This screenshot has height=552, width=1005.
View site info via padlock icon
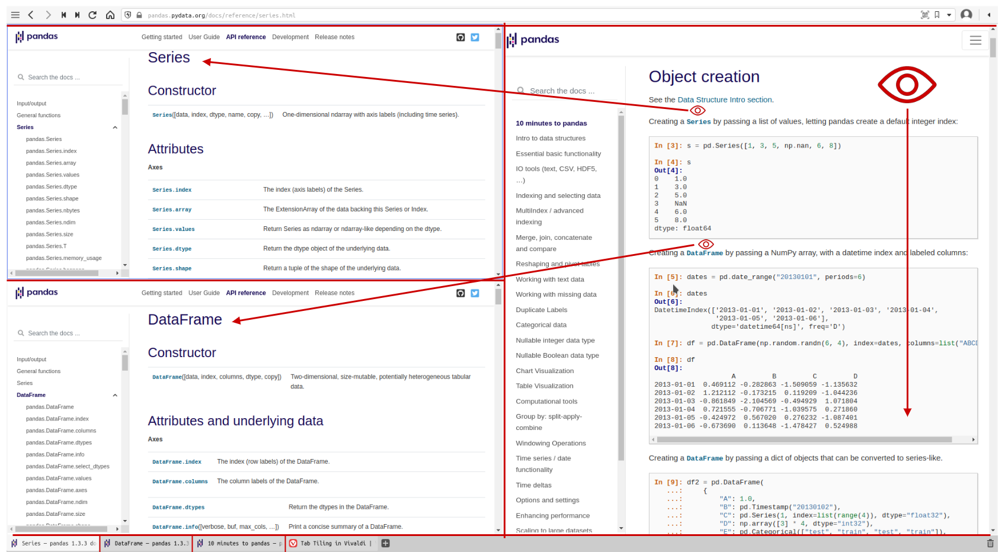point(139,15)
